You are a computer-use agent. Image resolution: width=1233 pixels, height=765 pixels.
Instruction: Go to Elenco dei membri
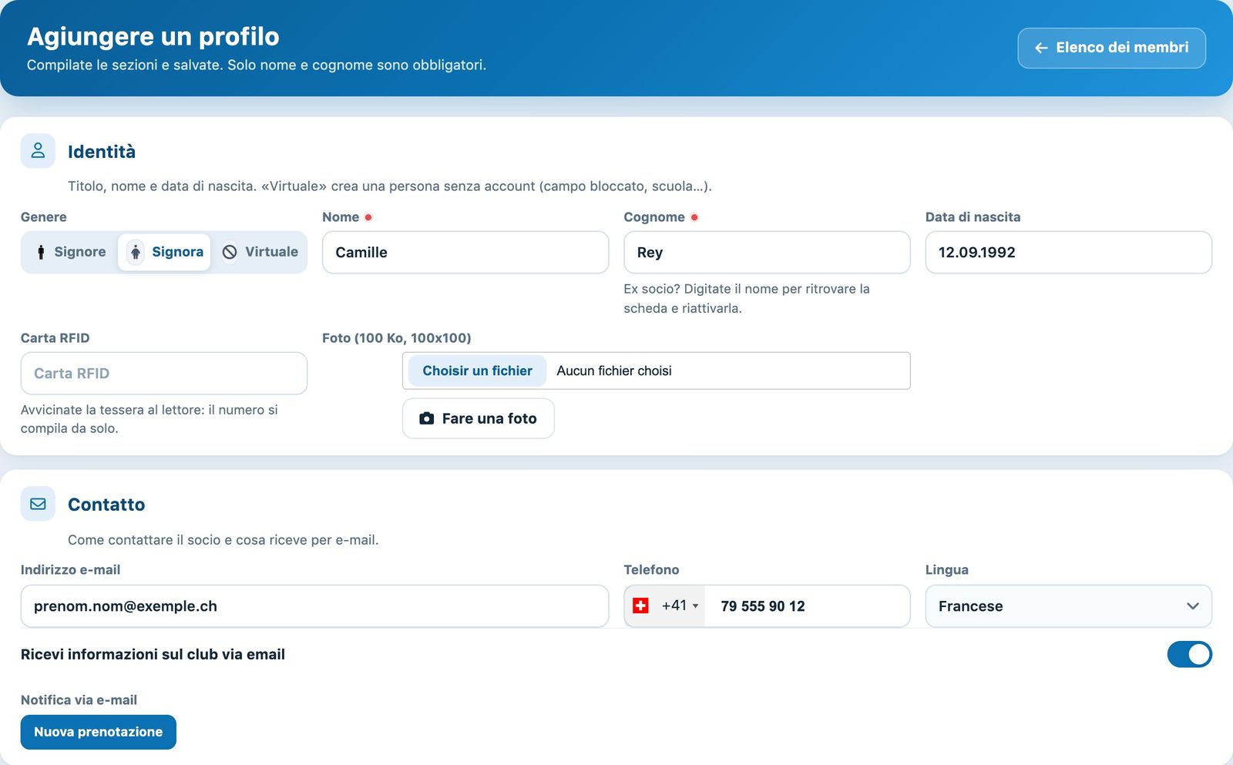1111,48
